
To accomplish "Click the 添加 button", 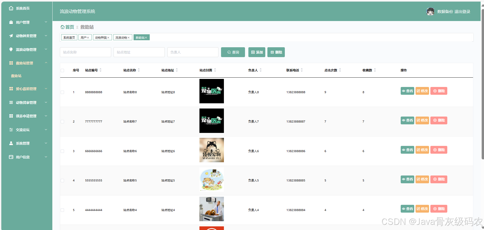I will (257, 52).
